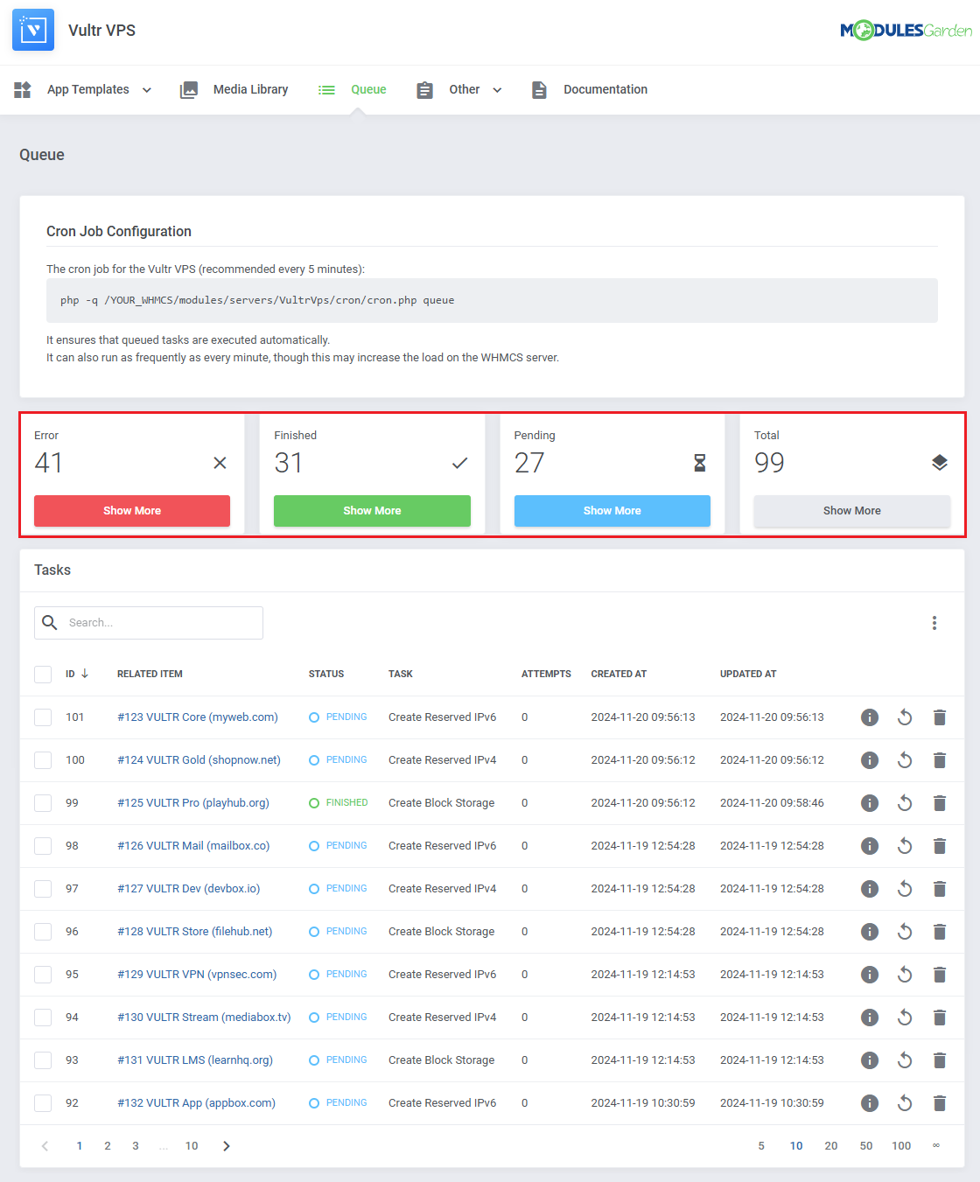The image size is (980, 1182).
Task: Sort by Status column header
Action: tap(326, 674)
